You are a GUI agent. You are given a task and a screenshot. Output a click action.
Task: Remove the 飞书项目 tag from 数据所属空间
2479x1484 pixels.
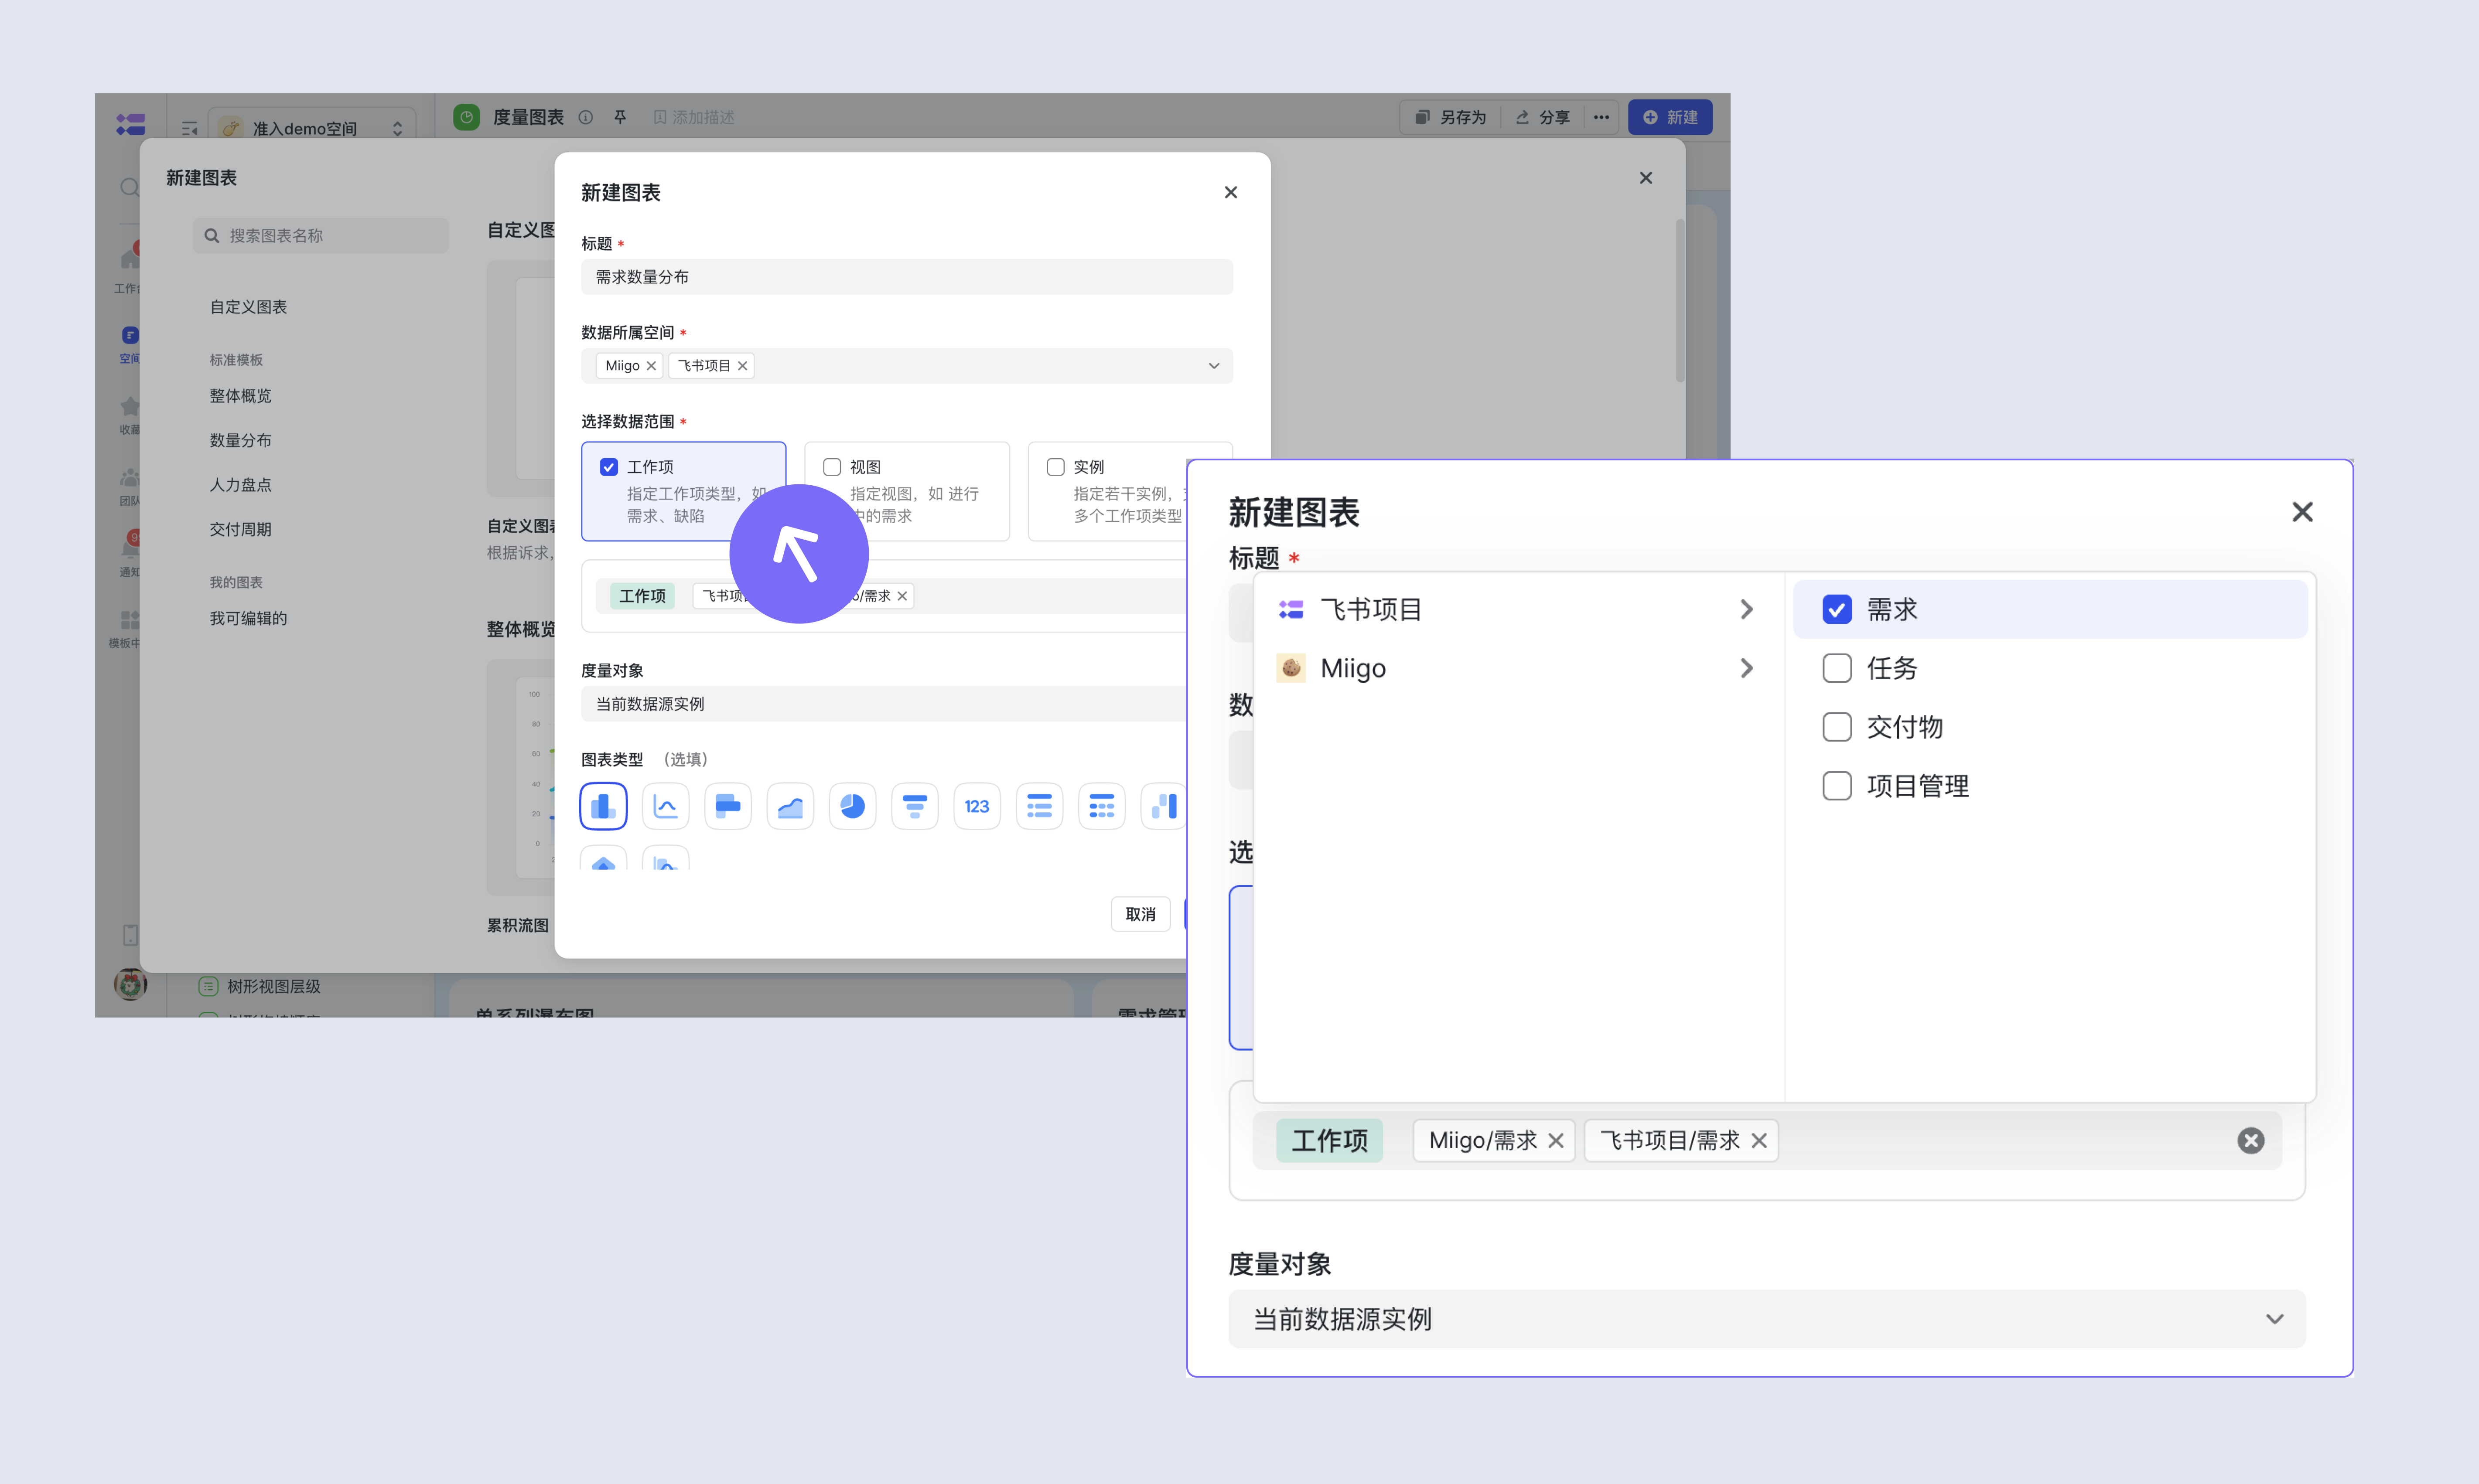click(742, 366)
